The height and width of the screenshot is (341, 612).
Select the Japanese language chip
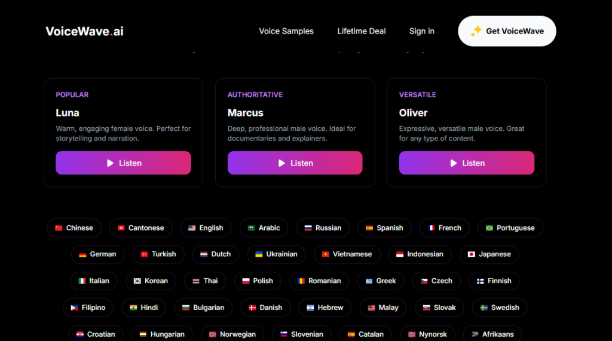click(489, 254)
